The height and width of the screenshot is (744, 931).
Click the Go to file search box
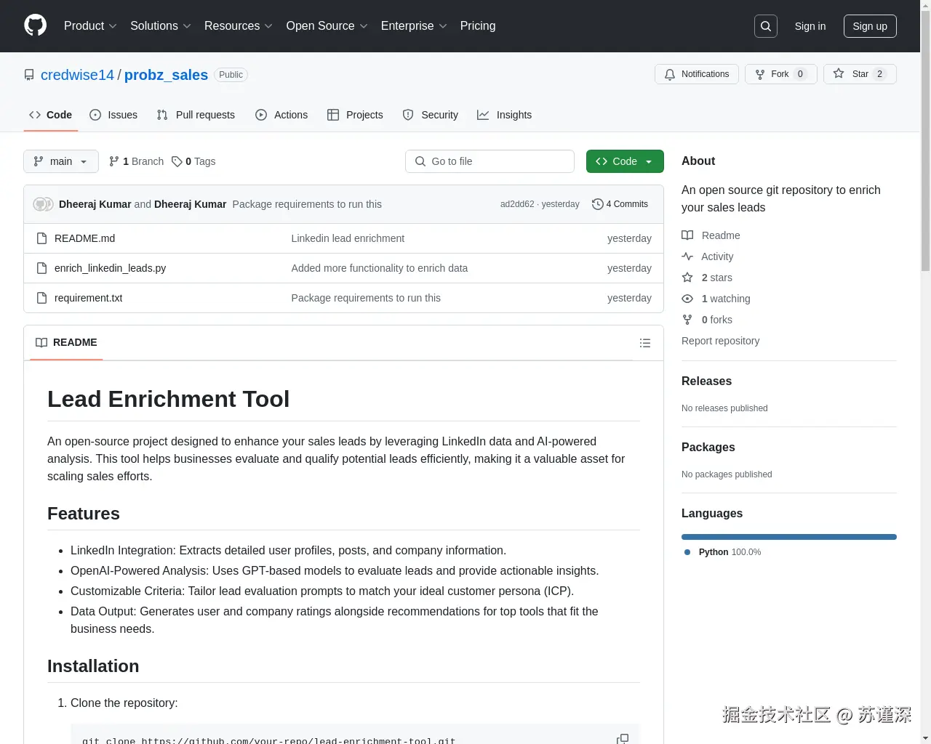[x=490, y=161]
